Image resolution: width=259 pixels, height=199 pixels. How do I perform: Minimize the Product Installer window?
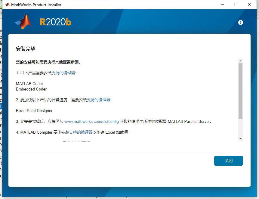222,4
